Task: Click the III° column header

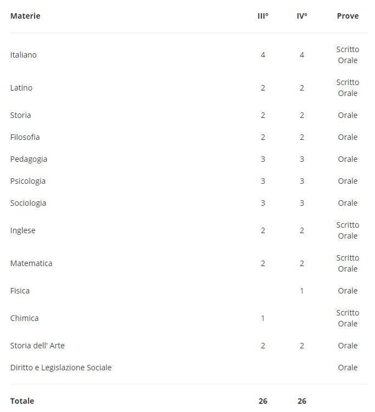Action: point(263,16)
